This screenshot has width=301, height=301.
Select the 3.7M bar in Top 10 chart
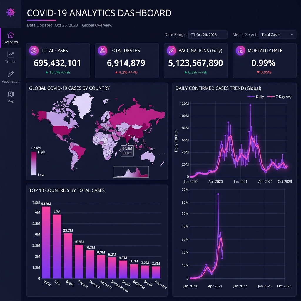(134, 271)
